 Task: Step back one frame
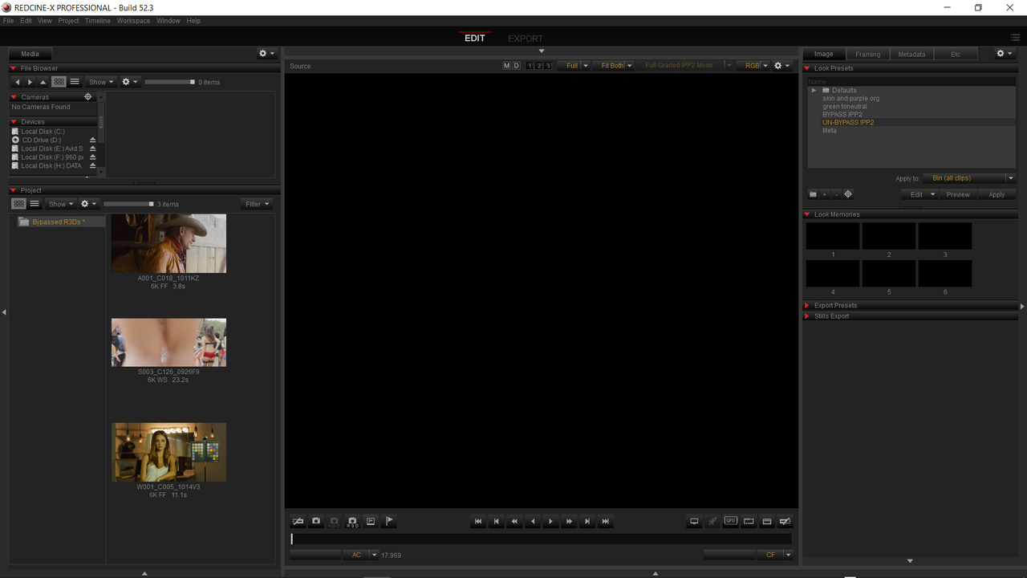[496, 521]
